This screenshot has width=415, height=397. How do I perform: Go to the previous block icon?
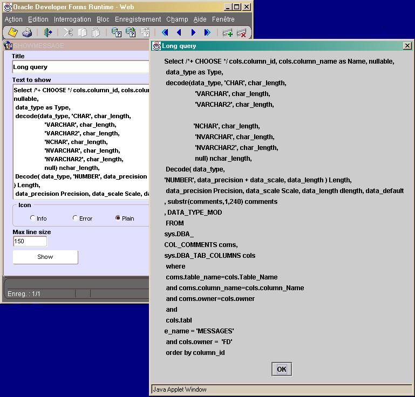[x=165, y=32]
